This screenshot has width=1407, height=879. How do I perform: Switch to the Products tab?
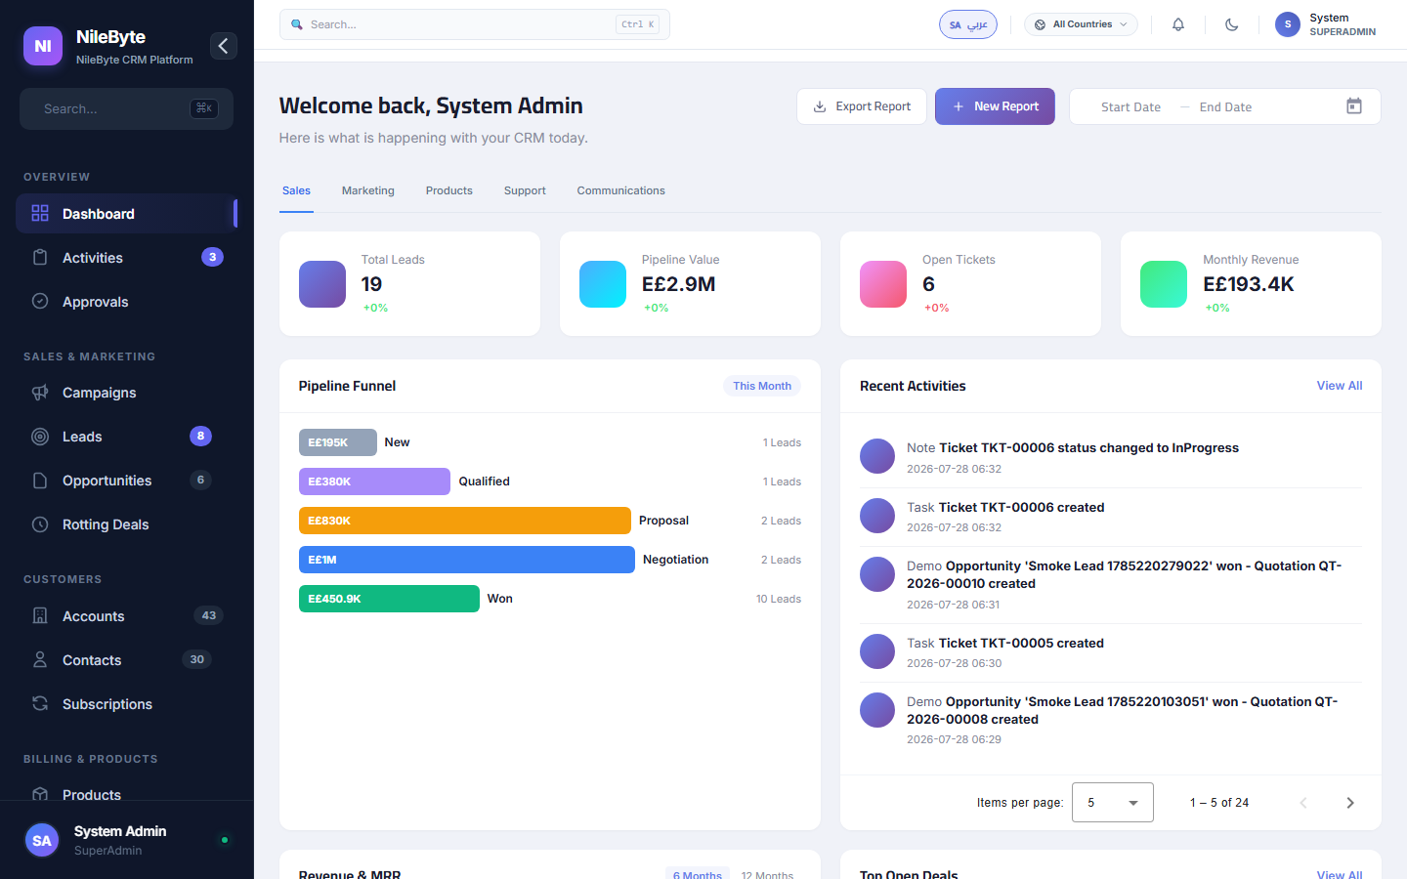pos(449,190)
